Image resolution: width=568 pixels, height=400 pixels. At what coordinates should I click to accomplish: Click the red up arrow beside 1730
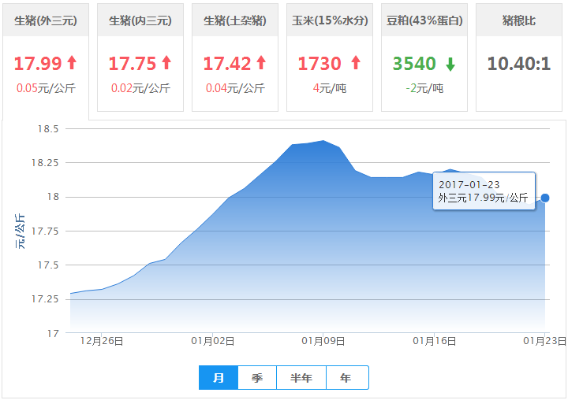coord(356,63)
